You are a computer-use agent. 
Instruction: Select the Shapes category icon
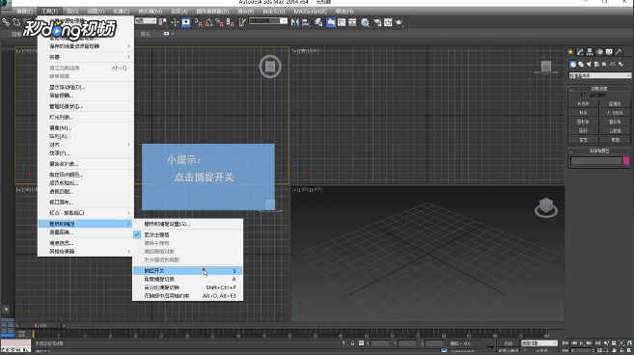[x=581, y=64]
